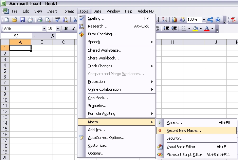Image resolution: width=238 pixels, height=160 pixels.
Task: Run the Spelling check toolbar icon
Action: click(57, 20)
